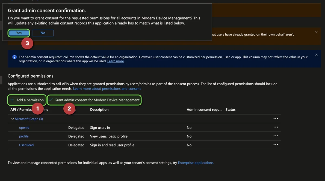Image resolution: width=325 pixels, height=181 pixels.
Task: Open more options for Microsoft Graph row
Action: point(276,118)
